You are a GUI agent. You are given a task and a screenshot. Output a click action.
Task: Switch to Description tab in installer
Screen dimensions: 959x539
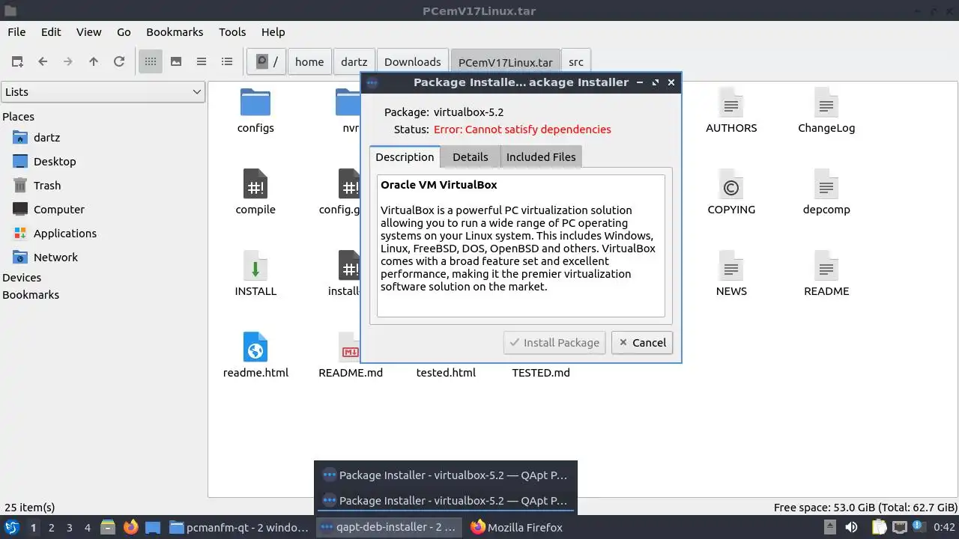click(x=405, y=156)
